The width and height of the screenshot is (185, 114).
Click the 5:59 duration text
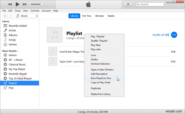coord(173,62)
